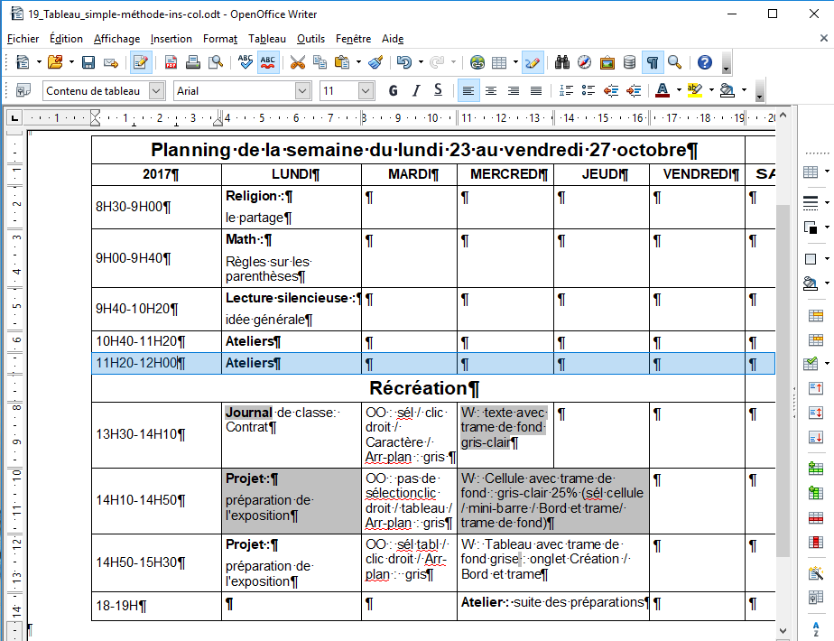
Task: Click the Paste clipboard icon
Action: point(342,63)
